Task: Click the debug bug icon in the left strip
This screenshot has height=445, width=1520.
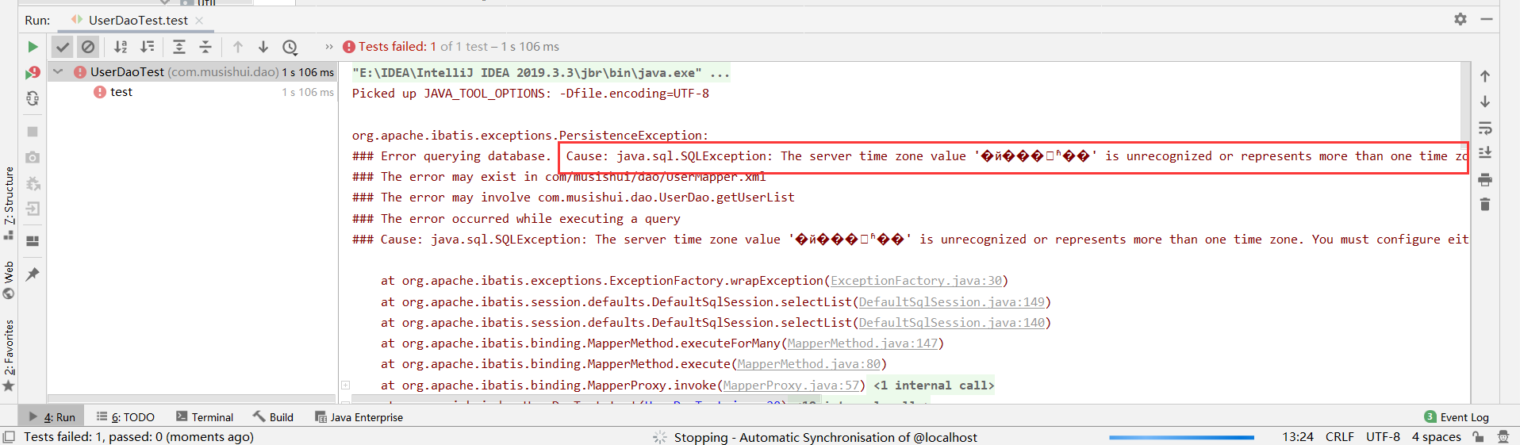Action: (33, 183)
